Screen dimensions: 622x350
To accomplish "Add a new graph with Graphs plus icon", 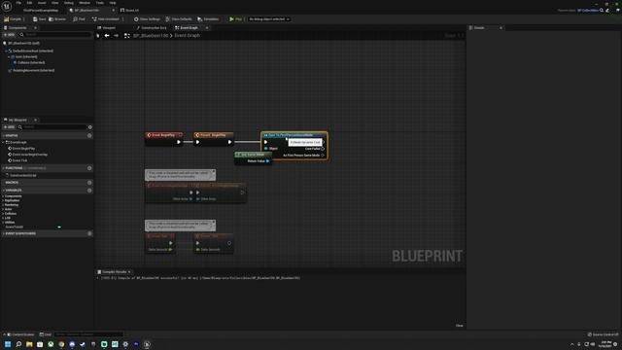I will [x=89, y=136].
